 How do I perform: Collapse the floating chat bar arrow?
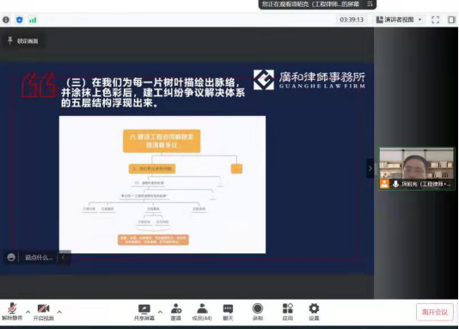tap(64, 258)
